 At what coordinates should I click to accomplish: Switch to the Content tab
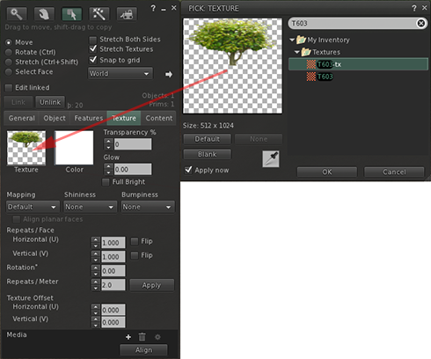[159, 118]
